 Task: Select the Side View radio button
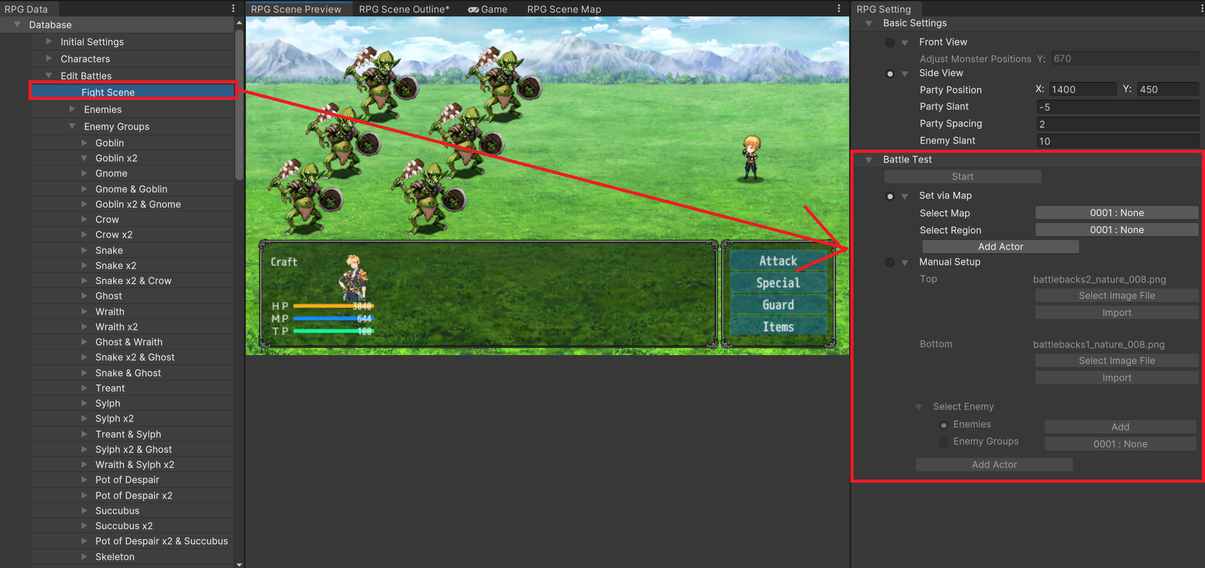point(890,73)
